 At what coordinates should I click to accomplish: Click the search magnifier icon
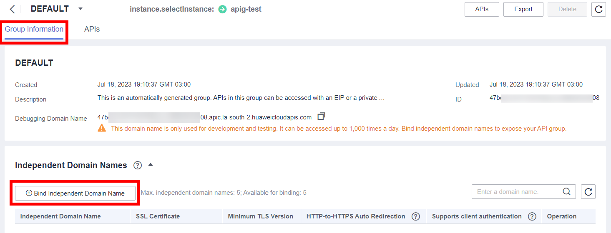[566, 192]
